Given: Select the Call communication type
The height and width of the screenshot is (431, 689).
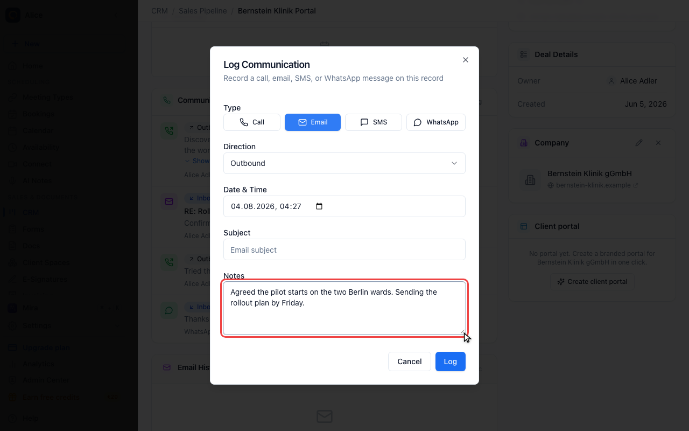Looking at the screenshot, I should pyautogui.click(x=252, y=122).
